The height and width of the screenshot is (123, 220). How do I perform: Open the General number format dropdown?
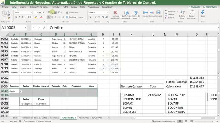coord(107,13)
